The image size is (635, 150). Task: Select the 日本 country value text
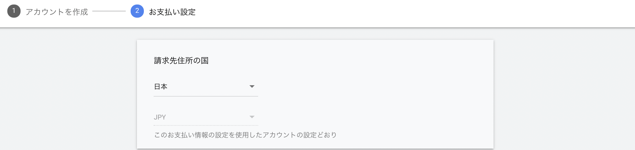161,87
